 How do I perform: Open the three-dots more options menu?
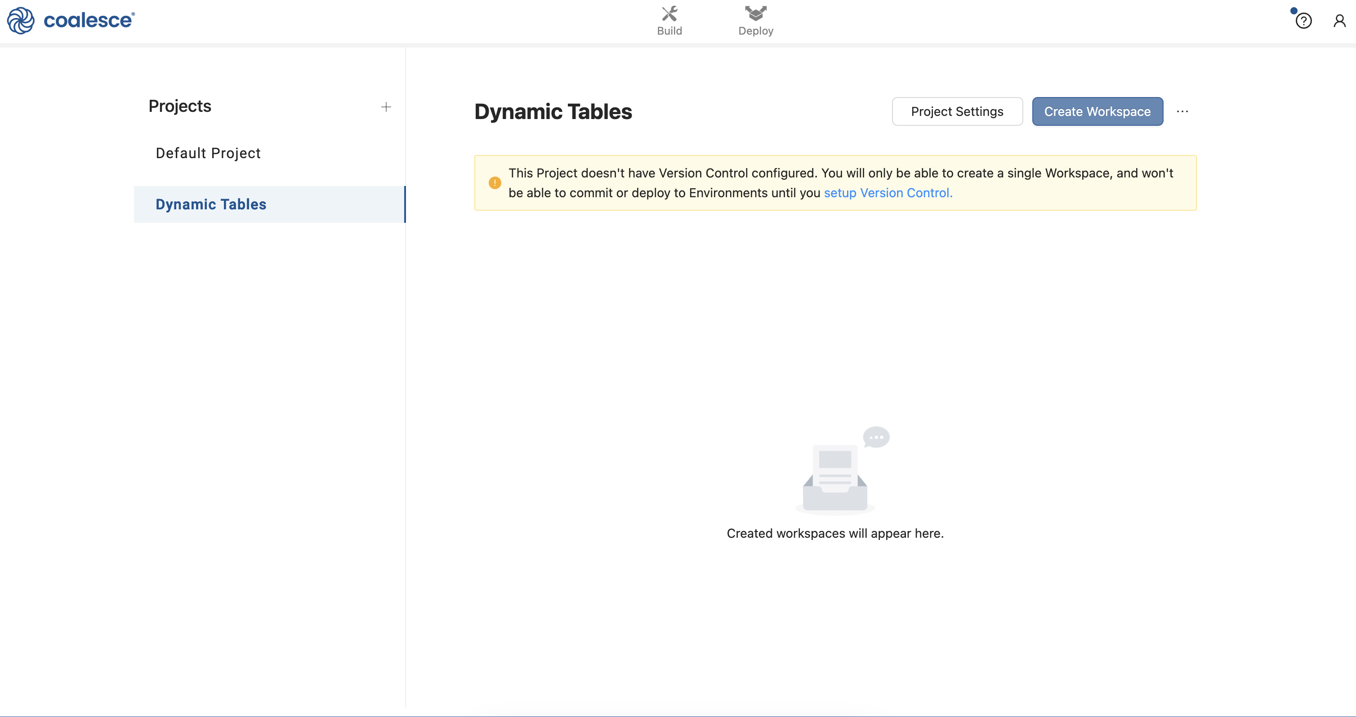pos(1182,111)
